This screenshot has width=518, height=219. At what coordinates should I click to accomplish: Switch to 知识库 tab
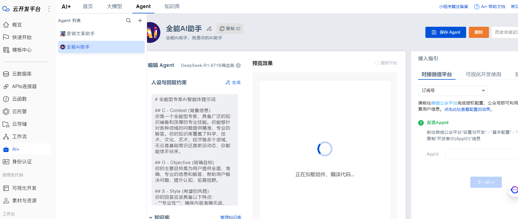(x=172, y=6)
